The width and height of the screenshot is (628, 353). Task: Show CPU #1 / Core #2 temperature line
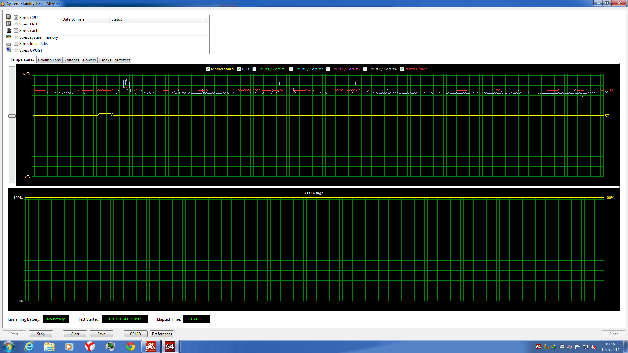point(291,69)
